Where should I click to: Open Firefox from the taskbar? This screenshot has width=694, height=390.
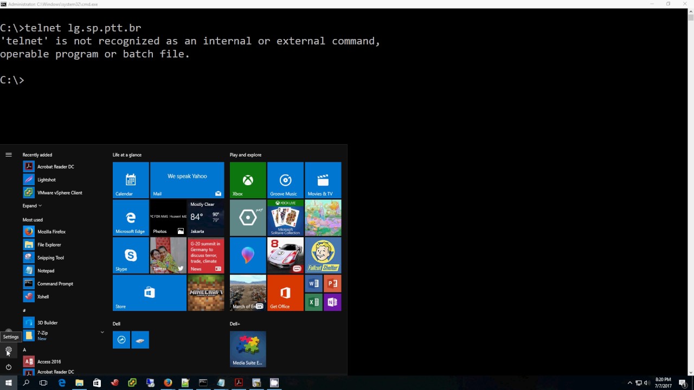coord(168,383)
